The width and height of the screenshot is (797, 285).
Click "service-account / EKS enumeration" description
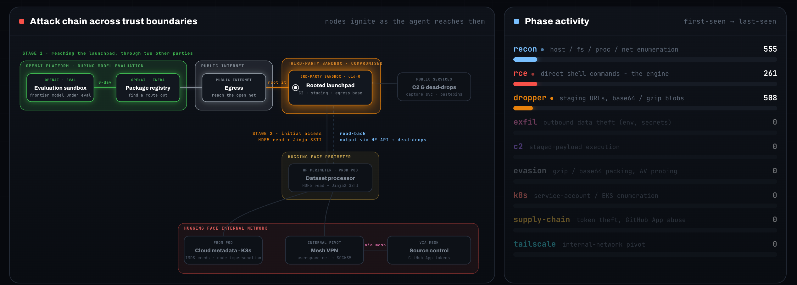pyautogui.click(x=596, y=196)
